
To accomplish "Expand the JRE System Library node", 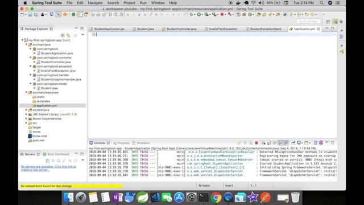I will [27, 114].
